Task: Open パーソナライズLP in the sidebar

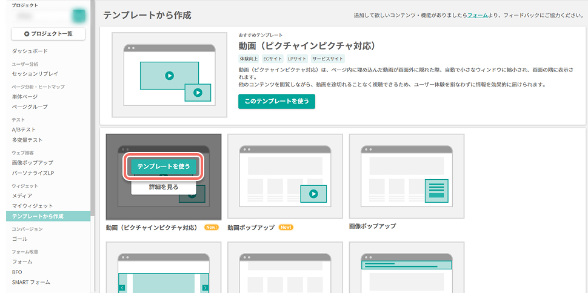Action: 33,173
